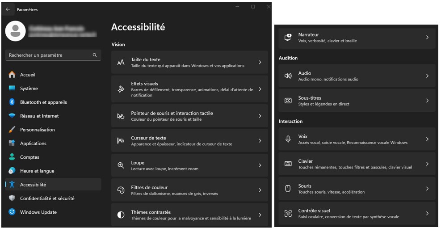Expand the Clavier settings chevron

(427, 164)
